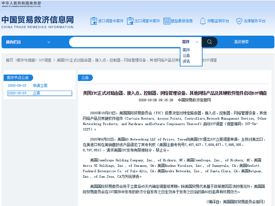Select 2020-10-23 立案 node
The image size is (275, 206).
(39, 93)
